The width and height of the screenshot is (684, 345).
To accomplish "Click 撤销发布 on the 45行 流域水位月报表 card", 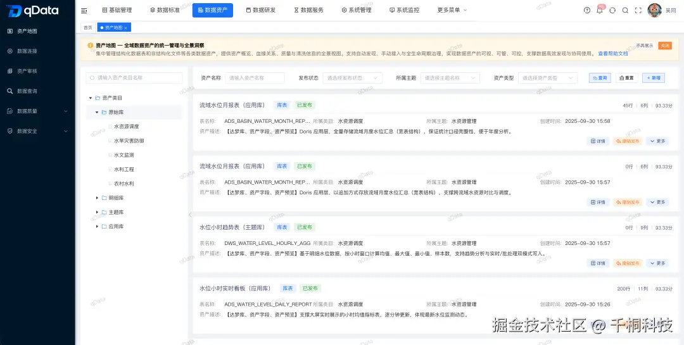I will coord(628,141).
